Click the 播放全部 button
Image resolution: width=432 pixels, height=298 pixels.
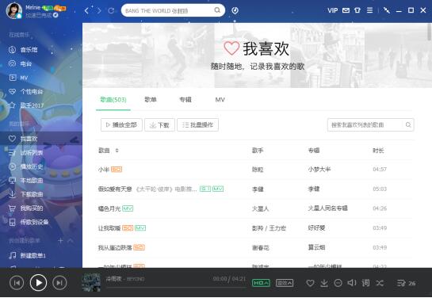click(121, 125)
